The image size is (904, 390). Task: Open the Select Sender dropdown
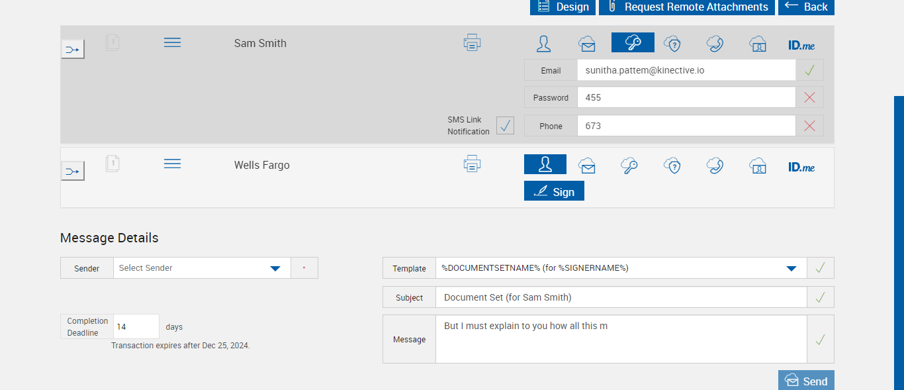click(202, 268)
